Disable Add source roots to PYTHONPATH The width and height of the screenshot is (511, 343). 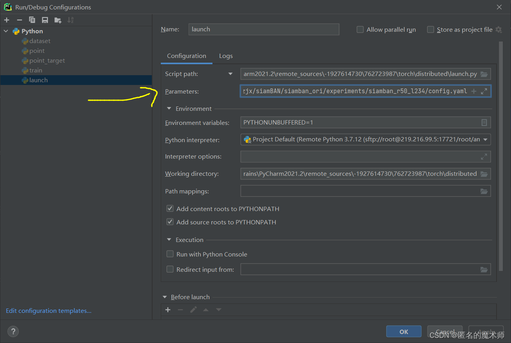point(170,222)
